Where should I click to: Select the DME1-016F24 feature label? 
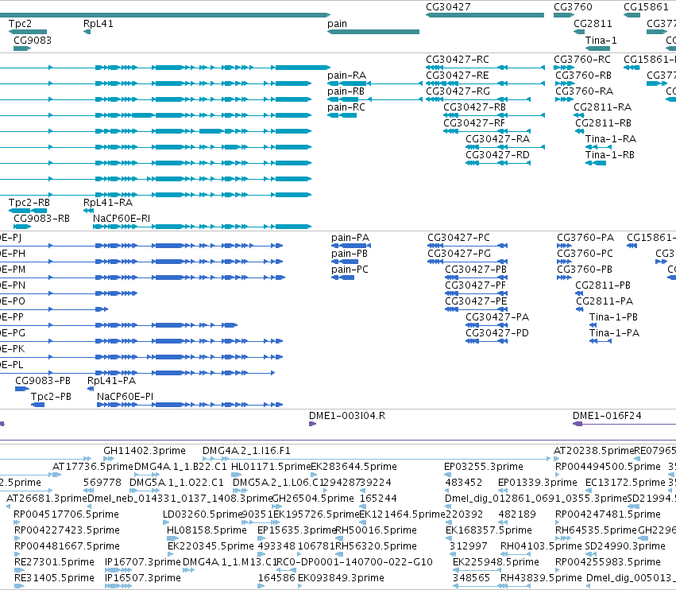click(607, 416)
